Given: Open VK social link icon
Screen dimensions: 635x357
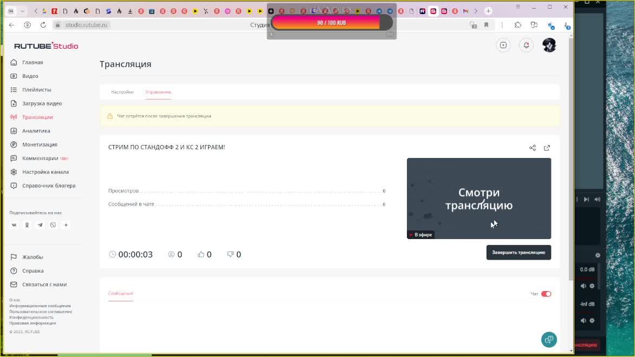Looking at the screenshot, I should pyautogui.click(x=14, y=225).
